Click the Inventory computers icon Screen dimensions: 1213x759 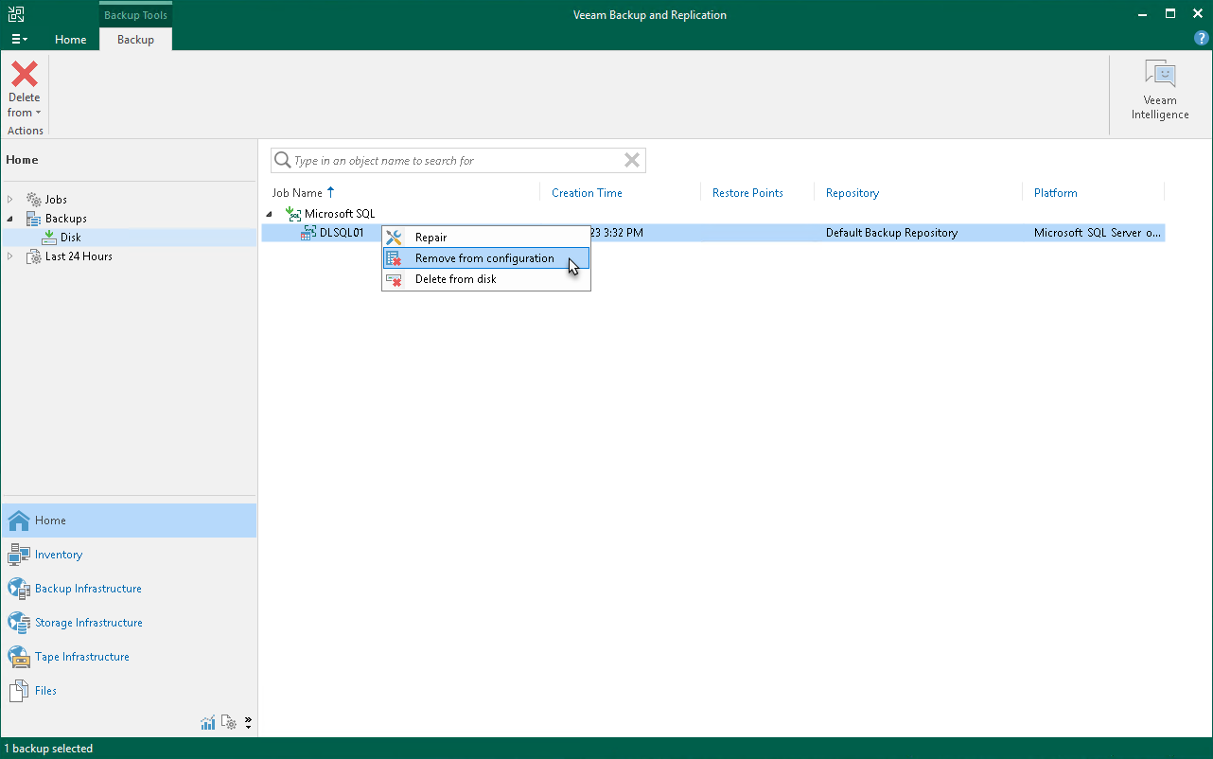19,555
